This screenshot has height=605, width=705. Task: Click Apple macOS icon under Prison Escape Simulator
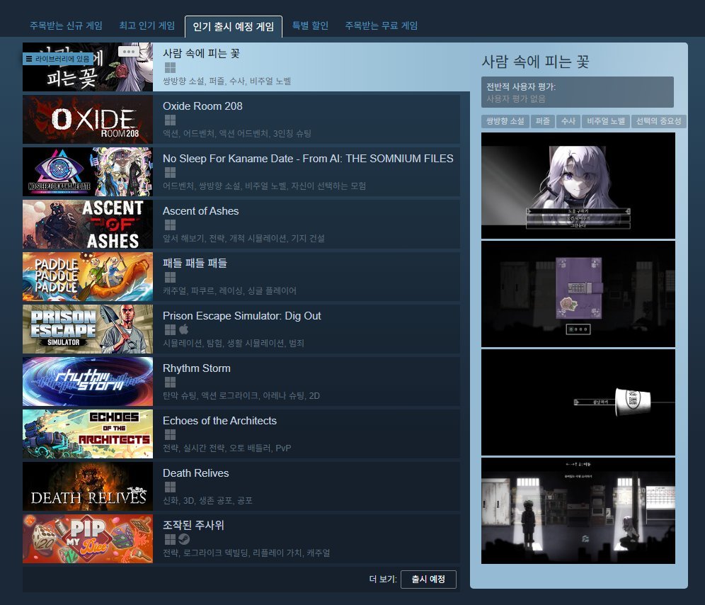pos(183,329)
